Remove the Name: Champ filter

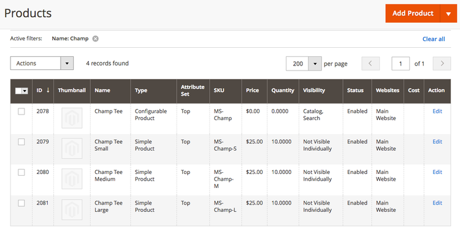[x=95, y=39]
